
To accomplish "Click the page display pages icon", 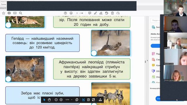I will point(77,100).
